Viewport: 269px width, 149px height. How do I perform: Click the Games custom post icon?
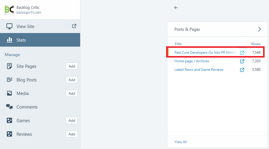point(9,120)
